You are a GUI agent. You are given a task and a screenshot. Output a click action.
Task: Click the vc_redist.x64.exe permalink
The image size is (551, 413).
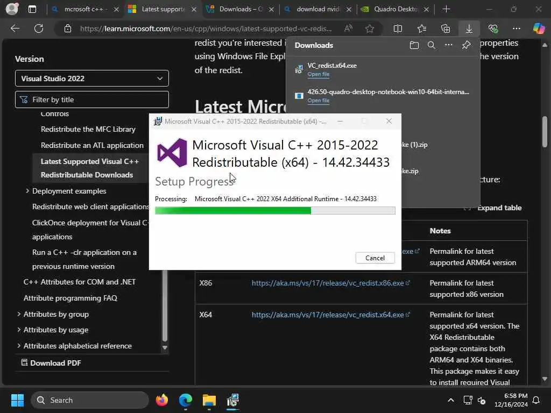click(330, 315)
